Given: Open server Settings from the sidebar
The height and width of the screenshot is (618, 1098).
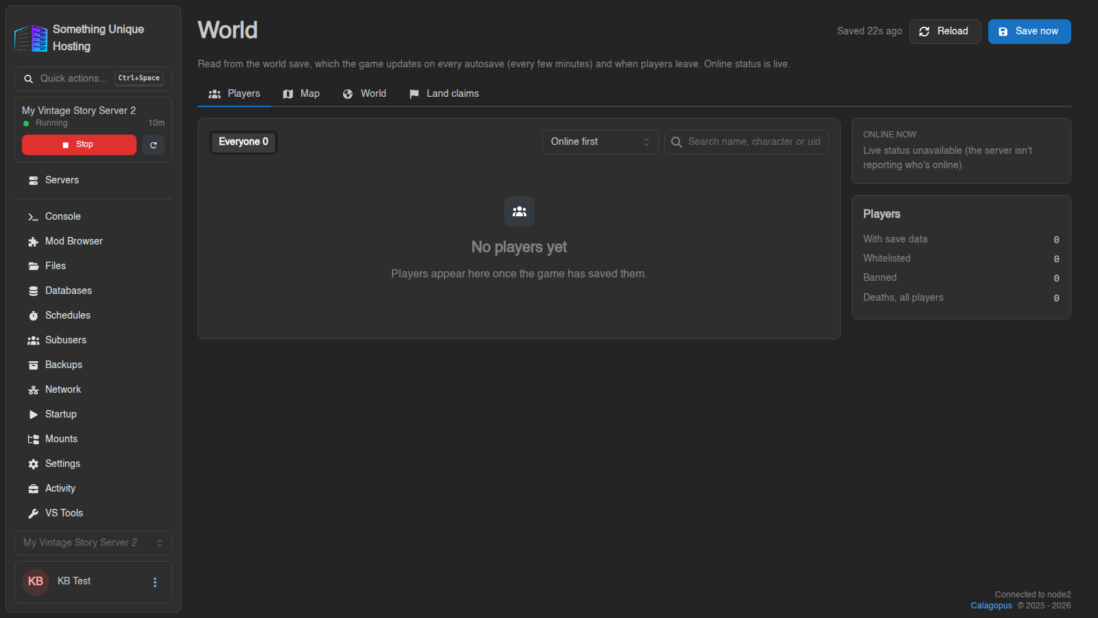Looking at the screenshot, I should click(x=93, y=463).
